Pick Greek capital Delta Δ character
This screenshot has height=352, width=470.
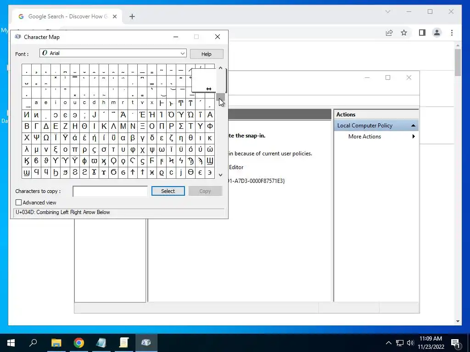click(x=46, y=126)
